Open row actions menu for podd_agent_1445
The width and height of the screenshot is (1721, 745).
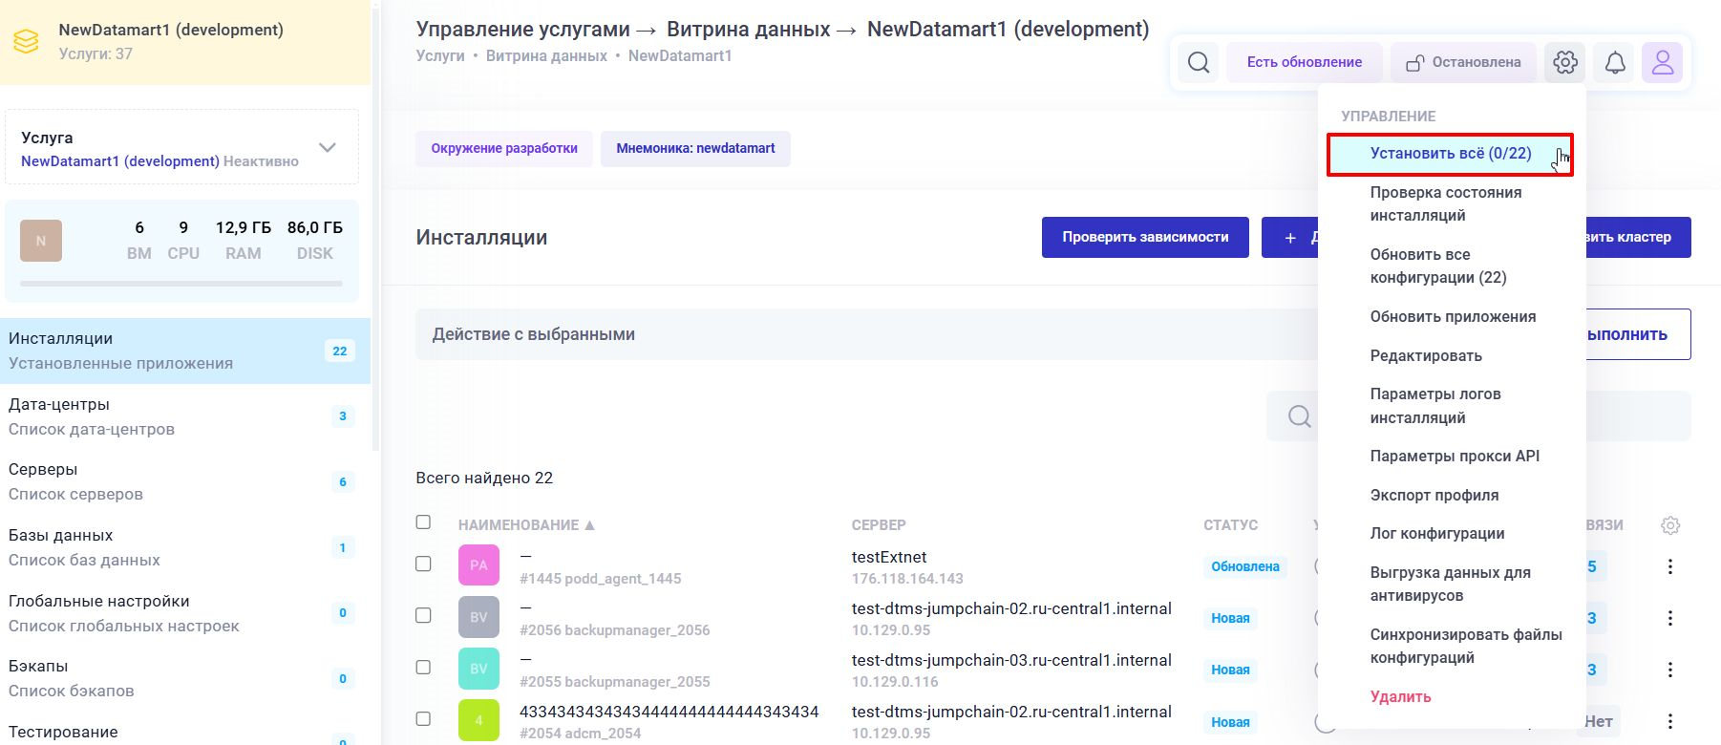(1670, 566)
